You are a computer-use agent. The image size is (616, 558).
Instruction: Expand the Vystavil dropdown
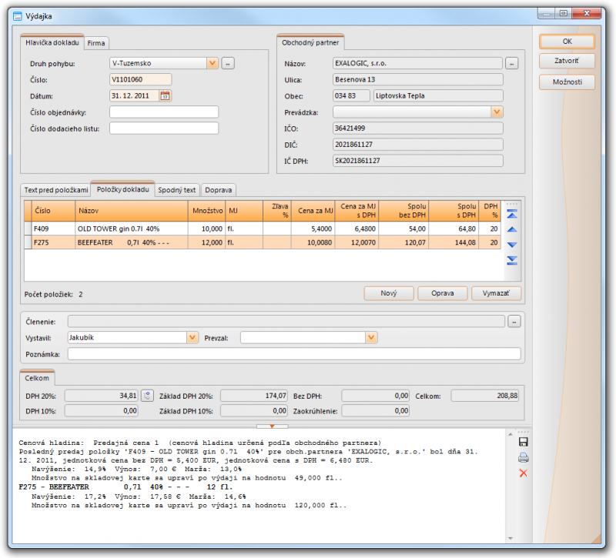tap(192, 337)
